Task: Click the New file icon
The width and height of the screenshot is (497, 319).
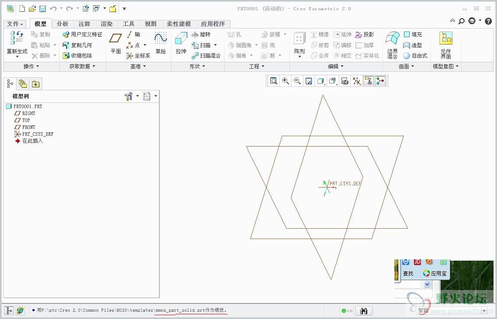Action: point(22,9)
